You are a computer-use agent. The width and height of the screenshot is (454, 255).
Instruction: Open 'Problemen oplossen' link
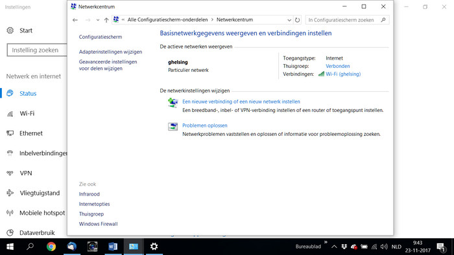[x=205, y=126]
